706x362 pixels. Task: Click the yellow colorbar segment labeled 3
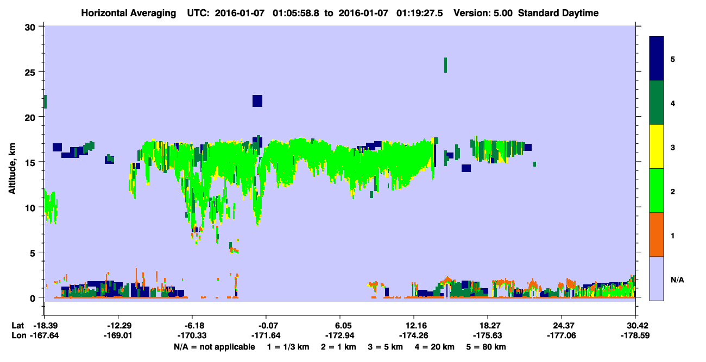pos(657,147)
